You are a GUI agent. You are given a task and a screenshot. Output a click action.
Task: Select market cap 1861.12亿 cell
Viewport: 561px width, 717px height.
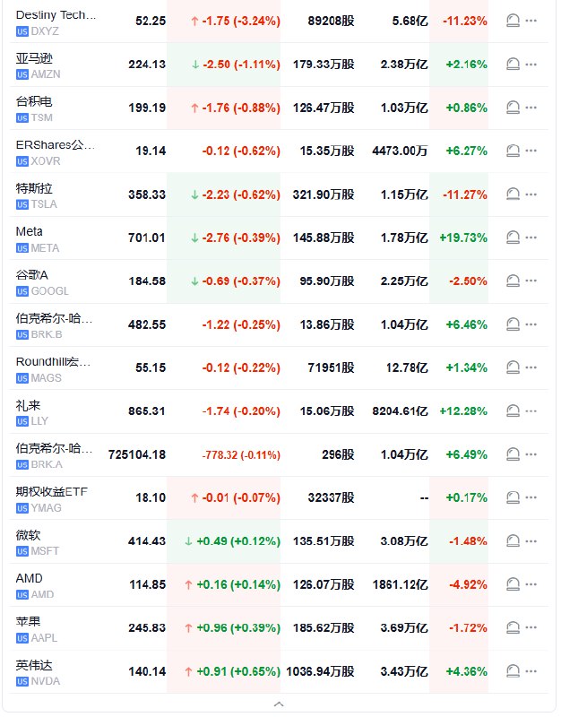400,585
